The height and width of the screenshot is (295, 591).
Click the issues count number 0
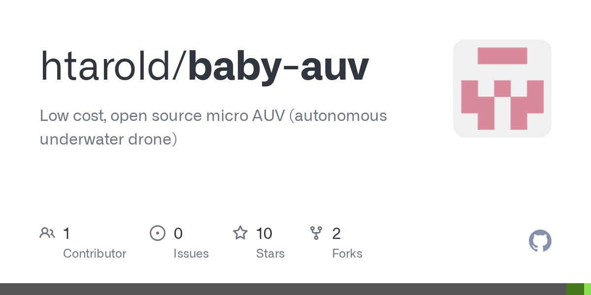click(x=178, y=233)
